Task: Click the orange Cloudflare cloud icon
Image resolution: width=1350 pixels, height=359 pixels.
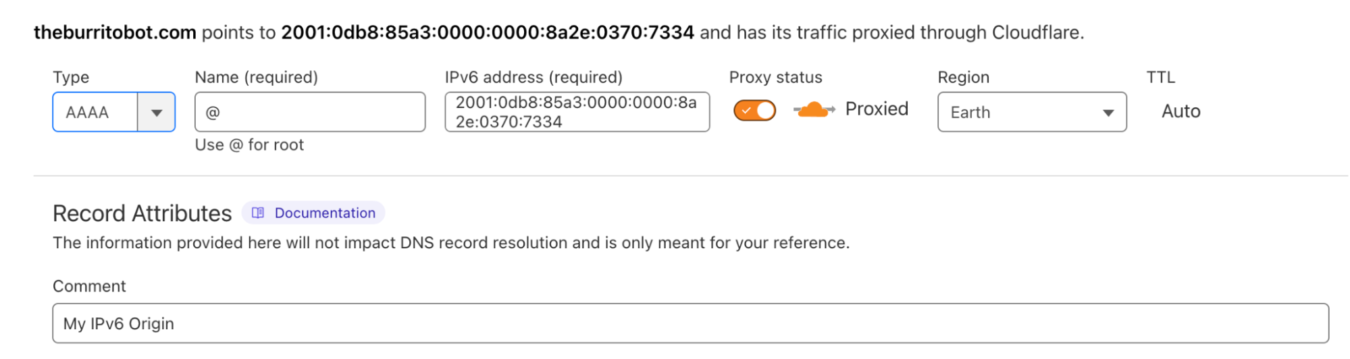Action: click(813, 109)
